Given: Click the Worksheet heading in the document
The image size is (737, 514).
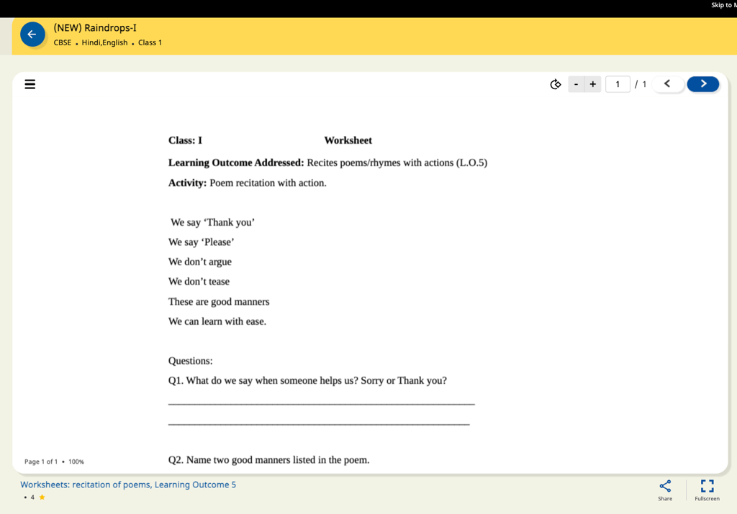Looking at the screenshot, I should pyautogui.click(x=348, y=140).
